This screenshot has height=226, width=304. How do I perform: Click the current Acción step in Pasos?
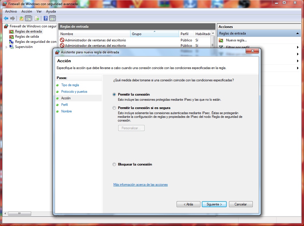point(66,98)
